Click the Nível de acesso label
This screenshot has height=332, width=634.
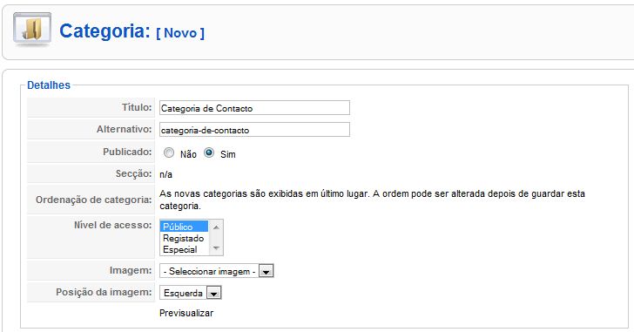[113, 225]
